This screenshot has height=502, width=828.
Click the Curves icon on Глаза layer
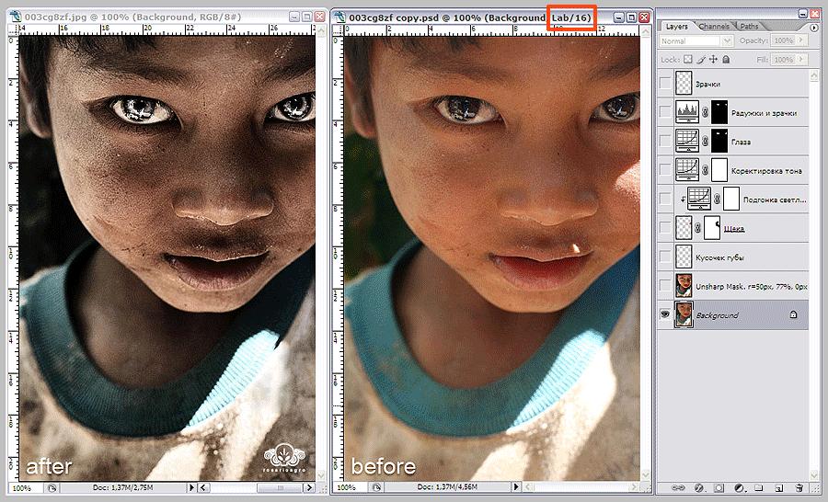[x=687, y=141]
